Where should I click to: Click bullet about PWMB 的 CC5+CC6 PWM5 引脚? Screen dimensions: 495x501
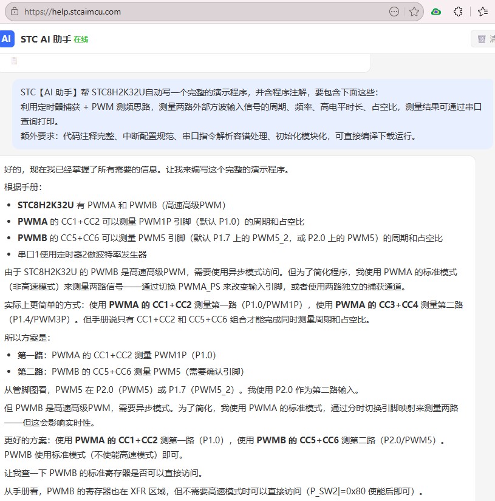[230, 238]
